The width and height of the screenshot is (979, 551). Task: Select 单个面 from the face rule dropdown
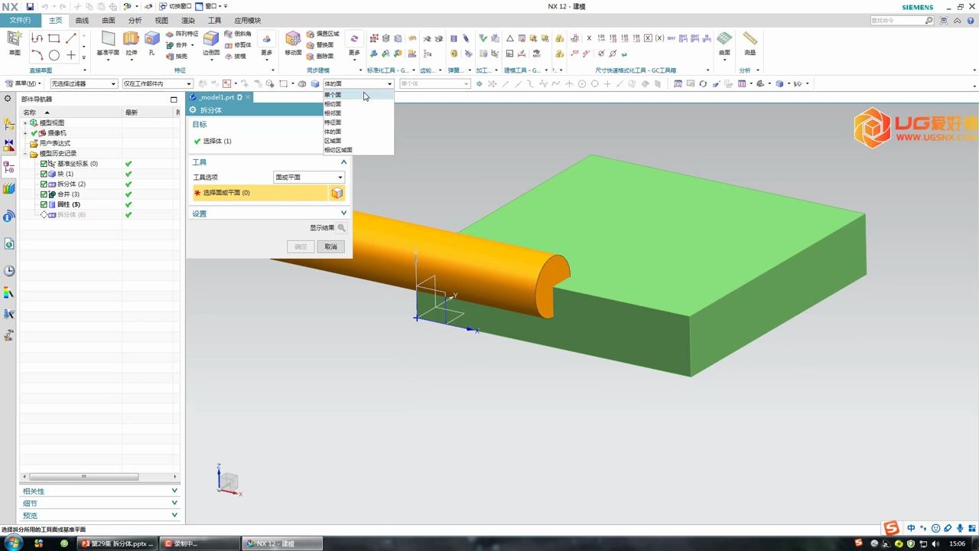(x=332, y=95)
